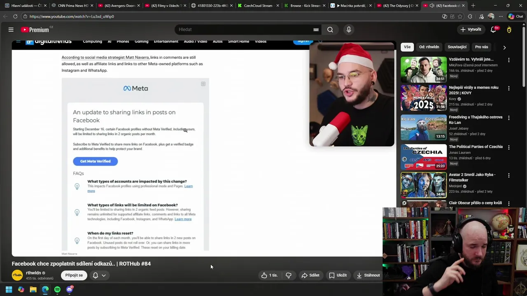The image size is (527, 296).
Task: Open Mikýřova úžasná pouť internetem channel
Action: point(473,65)
